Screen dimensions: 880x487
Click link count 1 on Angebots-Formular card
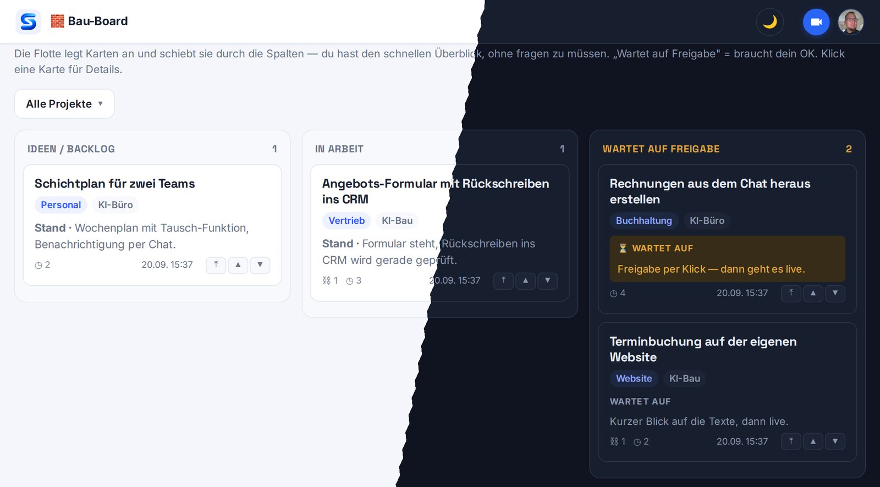(330, 281)
